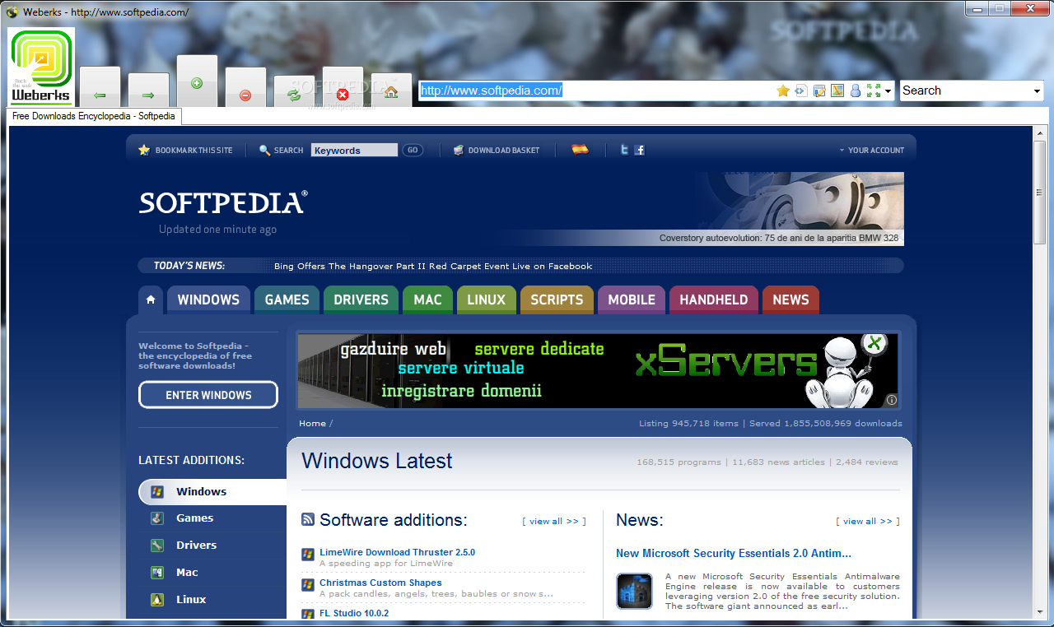The image size is (1054, 627).
Task: Open the page source code icon
Action: click(801, 91)
